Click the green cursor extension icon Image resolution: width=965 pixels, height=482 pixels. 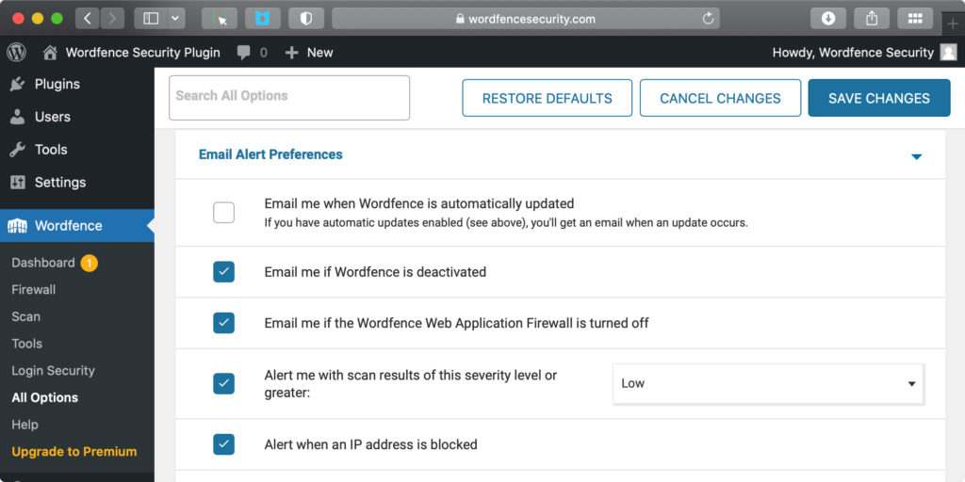pyautogui.click(x=220, y=19)
